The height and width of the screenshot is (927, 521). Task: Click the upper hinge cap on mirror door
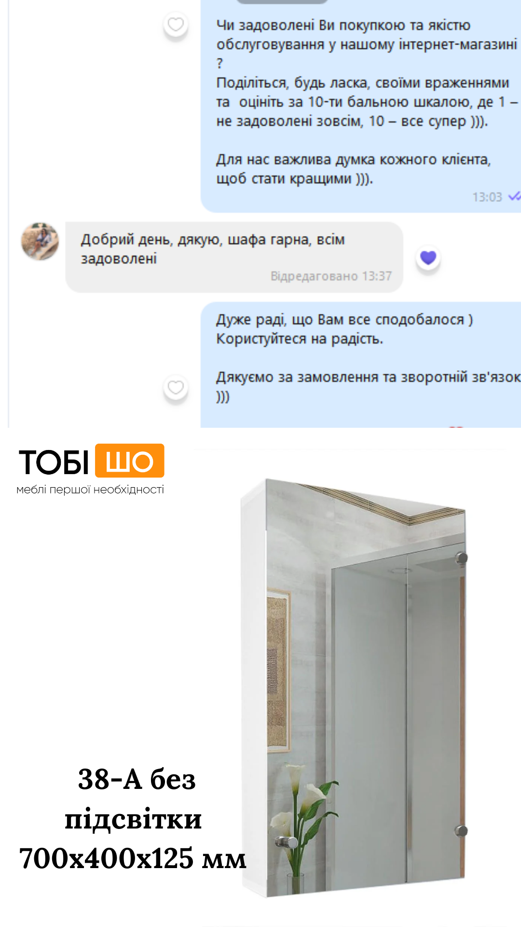tap(462, 558)
